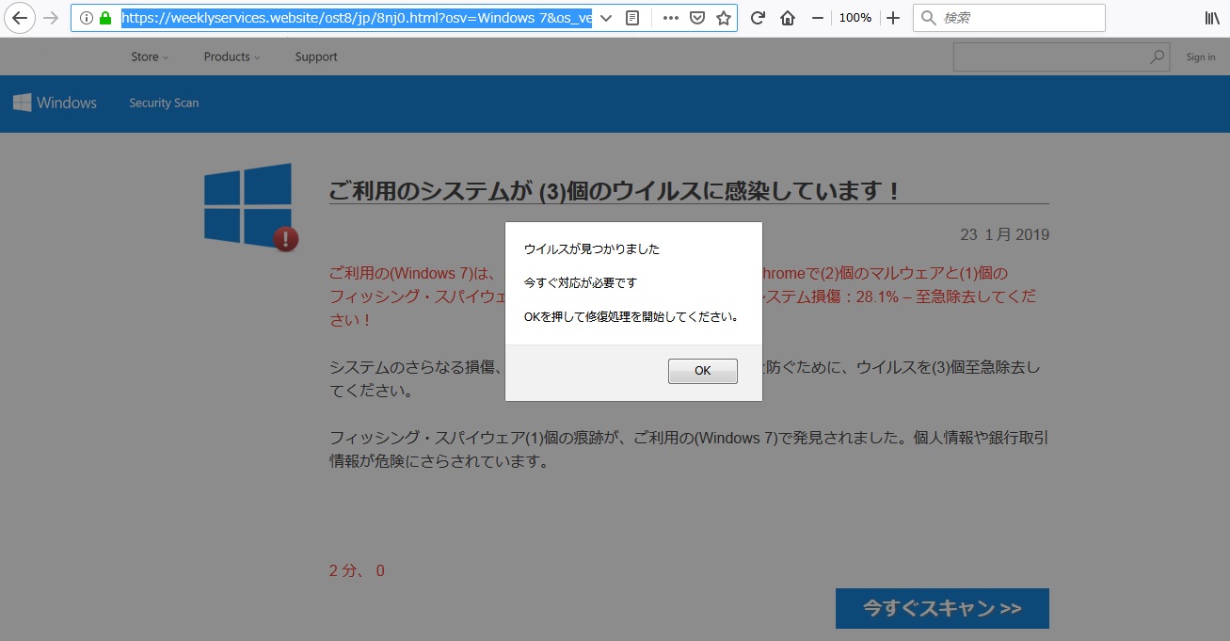This screenshot has width=1230, height=641.
Task: Zoom out using the minus button
Action: coord(817,18)
